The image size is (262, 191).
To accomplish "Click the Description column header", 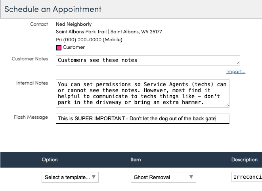I will click(x=244, y=160).
